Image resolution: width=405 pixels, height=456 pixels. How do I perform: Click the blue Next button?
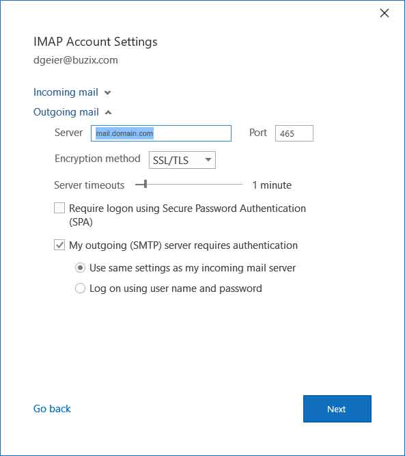point(337,409)
